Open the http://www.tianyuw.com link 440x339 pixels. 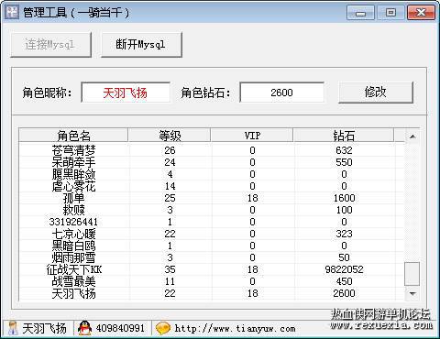click(235, 329)
